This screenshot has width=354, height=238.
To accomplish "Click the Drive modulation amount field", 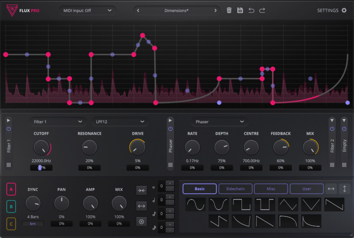I will [x=138, y=168].
